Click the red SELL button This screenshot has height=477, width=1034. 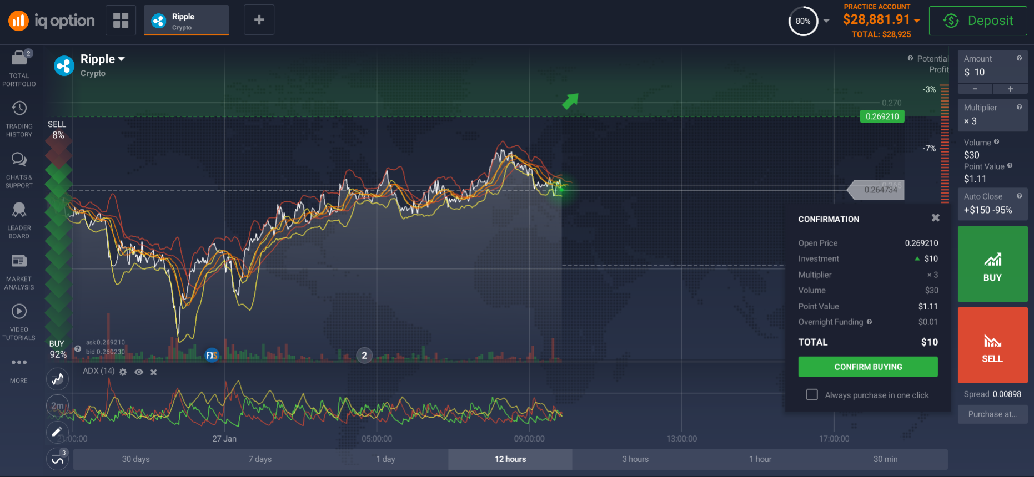point(992,345)
